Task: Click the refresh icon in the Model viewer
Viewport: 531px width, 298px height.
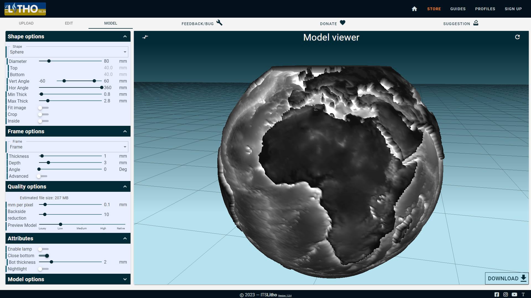Action: coord(518,37)
